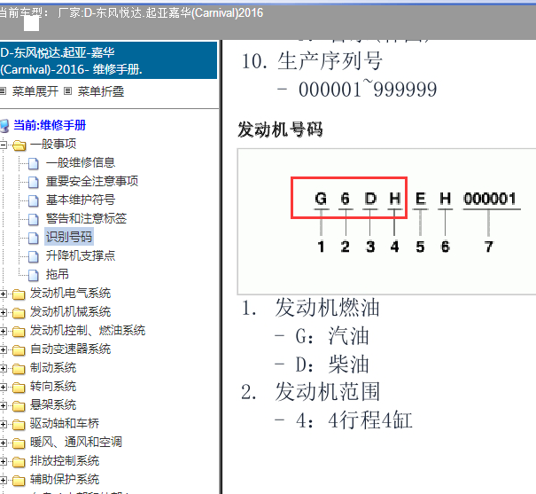Select the 识别号码 tree item
The width and height of the screenshot is (536, 494).
69,237
